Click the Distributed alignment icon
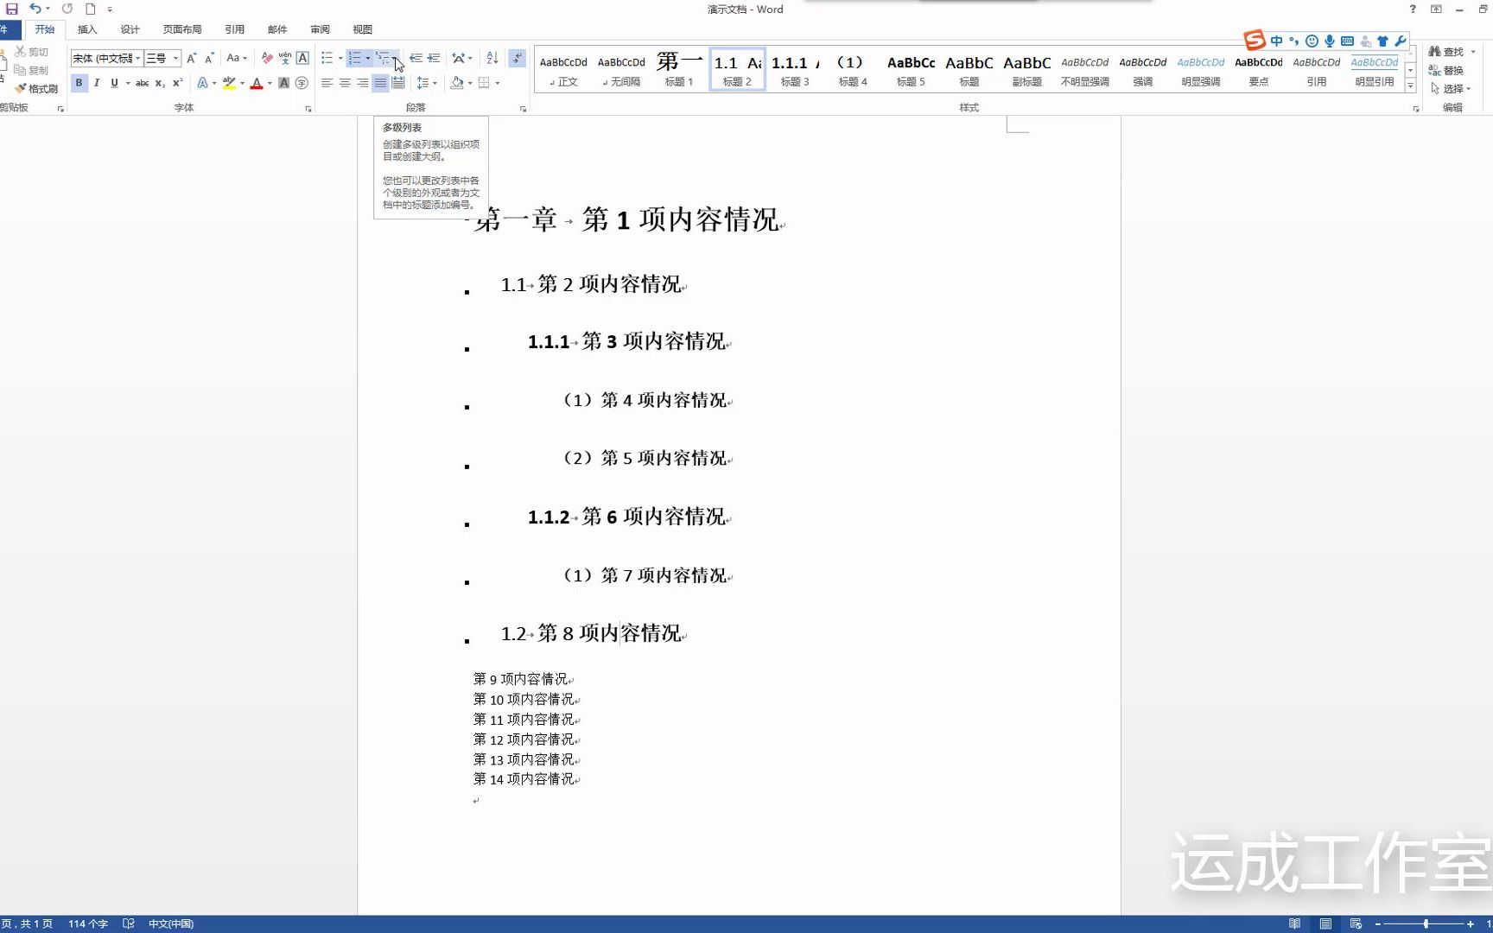Image resolution: width=1493 pixels, height=933 pixels. coord(397,83)
